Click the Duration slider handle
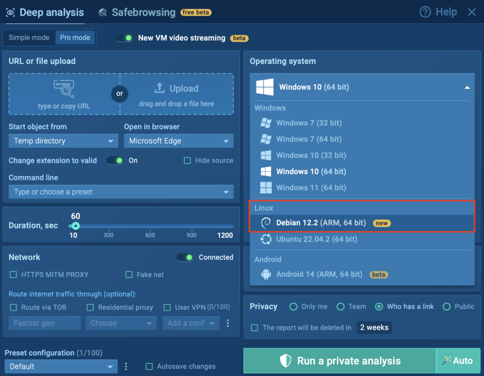 (x=76, y=226)
